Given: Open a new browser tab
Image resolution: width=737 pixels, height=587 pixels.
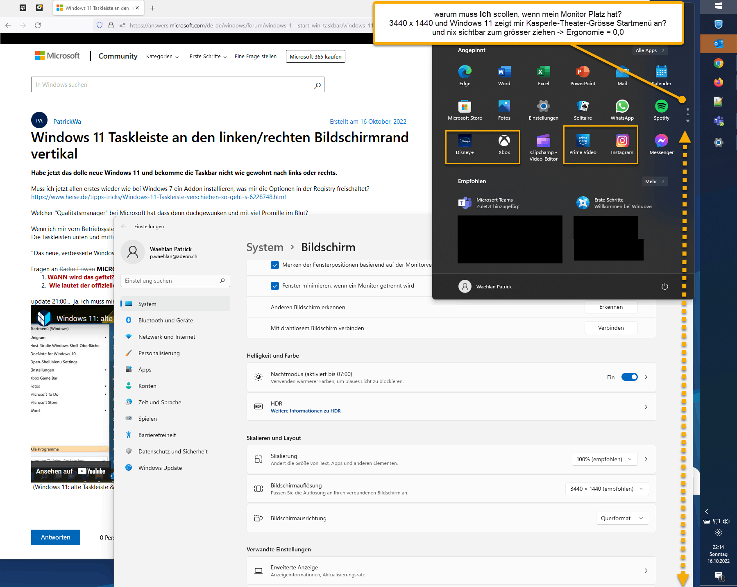Looking at the screenshot, I should click(x=153, y=8).
